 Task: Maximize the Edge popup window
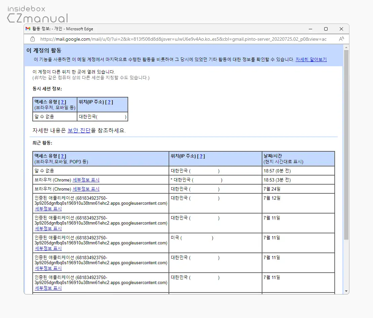326,29
